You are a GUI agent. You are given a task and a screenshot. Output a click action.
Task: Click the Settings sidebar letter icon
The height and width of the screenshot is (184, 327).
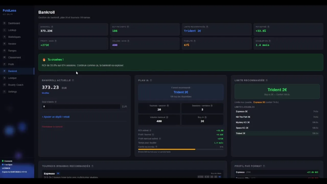click(x=4, y=91)
